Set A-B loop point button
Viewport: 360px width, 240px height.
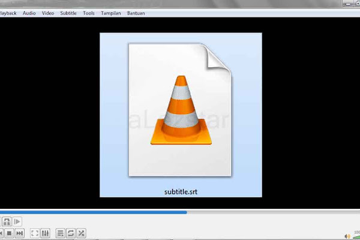(x=7, y=221)
